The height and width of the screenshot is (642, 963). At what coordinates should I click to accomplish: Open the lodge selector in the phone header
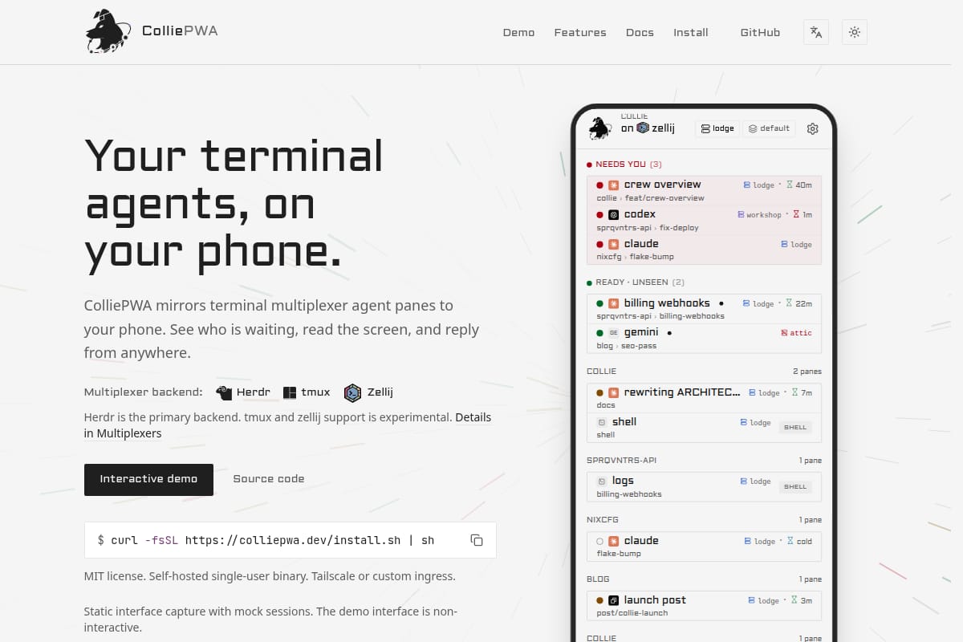pyautogui.click(x=717, y=128)
